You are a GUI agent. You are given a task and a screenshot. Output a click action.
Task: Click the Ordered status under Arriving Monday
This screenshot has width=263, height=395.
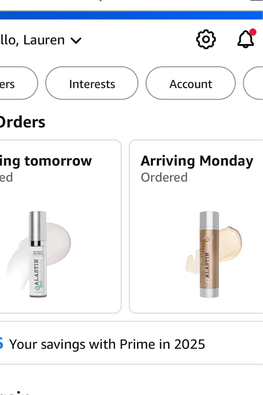tap(164, 177)
